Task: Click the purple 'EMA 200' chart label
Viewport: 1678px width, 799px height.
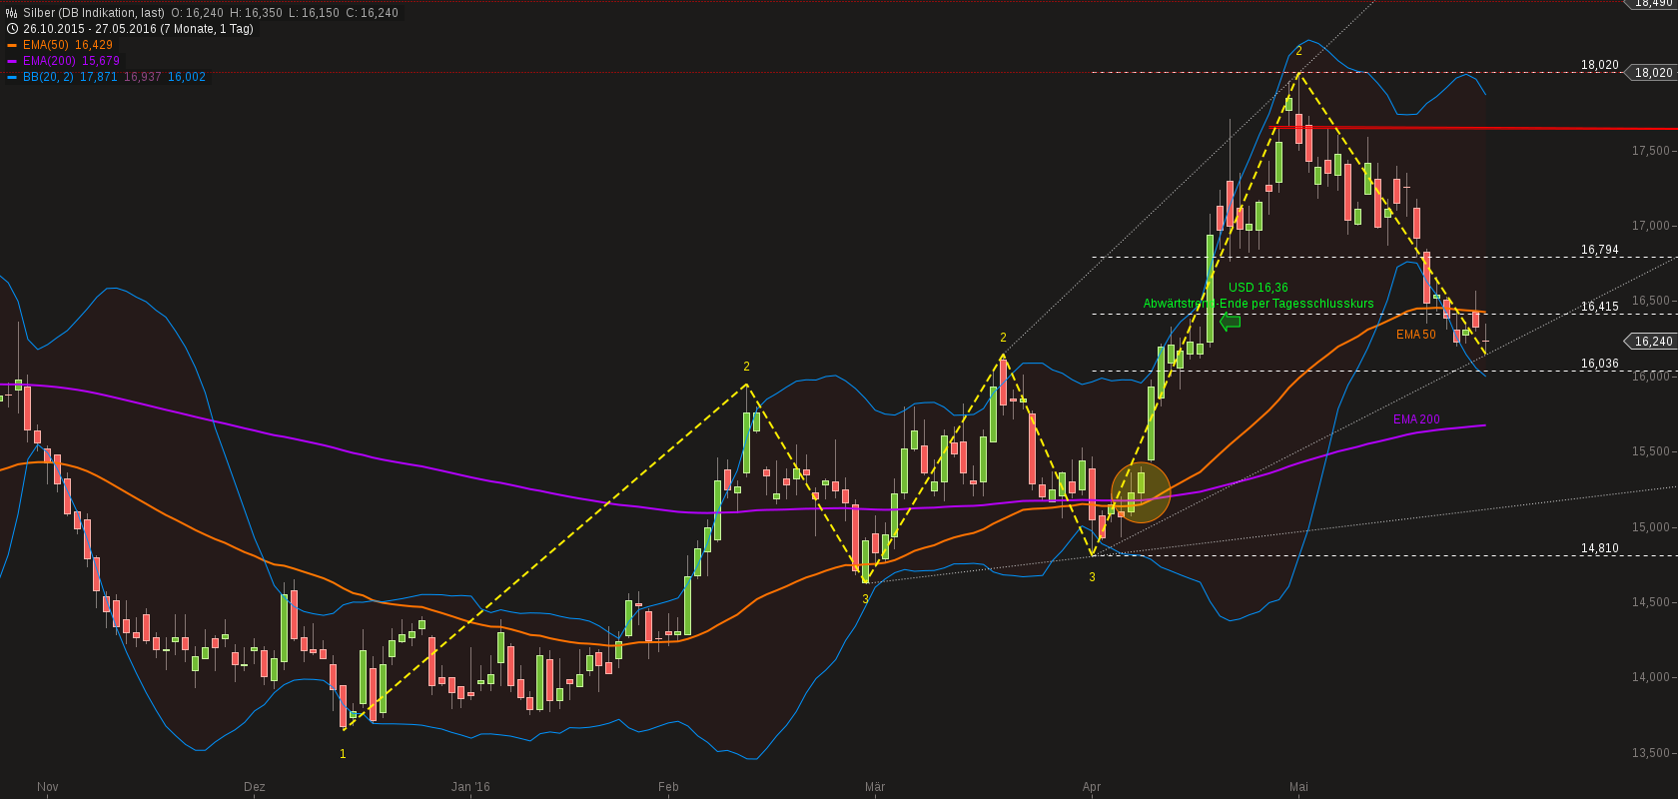Action: [1416, 419]
